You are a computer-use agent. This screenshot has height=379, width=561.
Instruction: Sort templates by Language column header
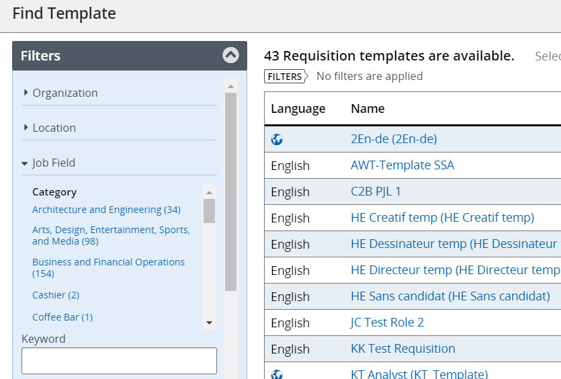coord(298,109)
